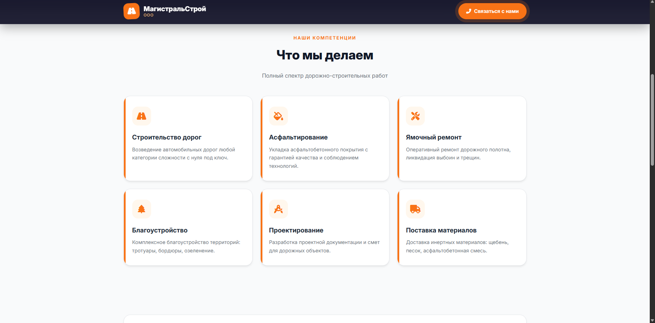This screenshot has width=655, height=323.
Task: Select the Ямочный ремонт card title
Action: 434,137
